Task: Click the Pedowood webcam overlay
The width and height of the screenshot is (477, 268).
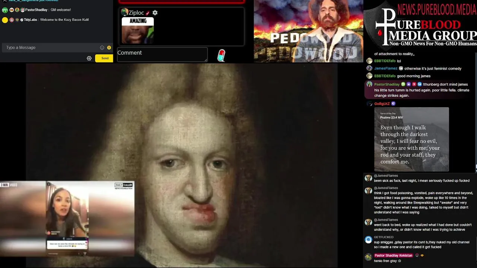Action: [309, 31]
